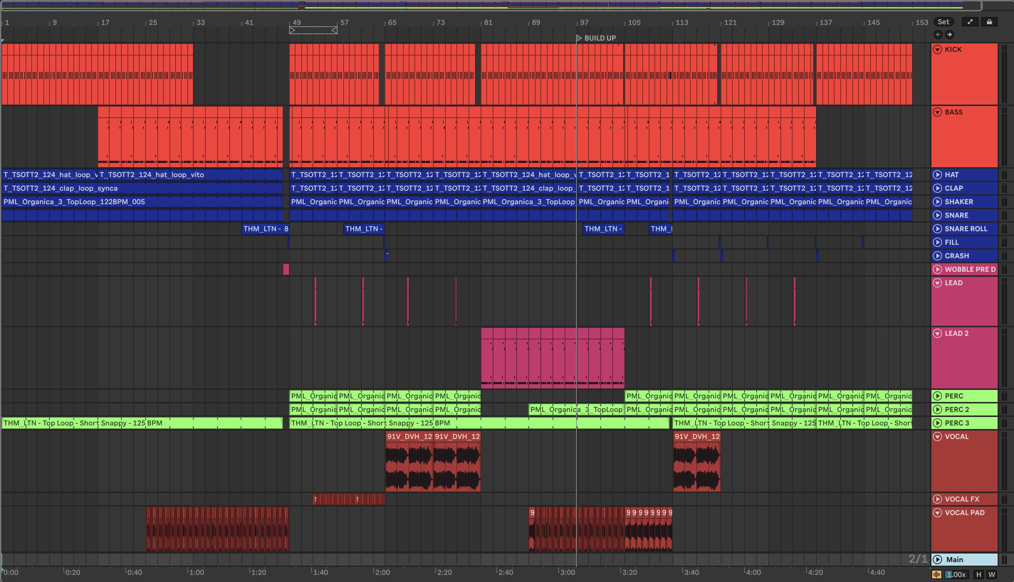Unfold the HAT track play-circle icon
Image resolution: width=1014 pixels, height=582 pixels.
coord(937,175)
